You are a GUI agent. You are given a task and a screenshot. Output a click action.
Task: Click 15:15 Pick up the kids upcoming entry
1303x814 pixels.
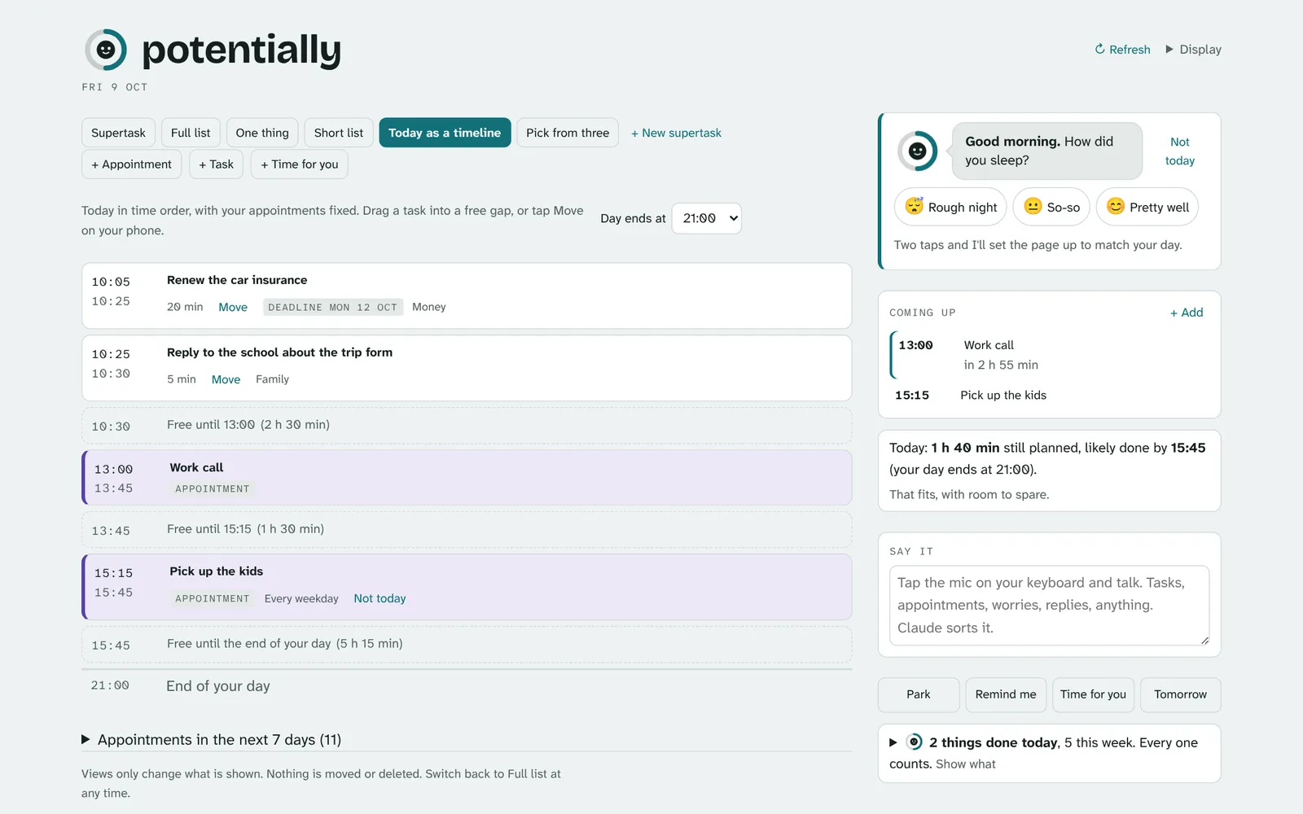1049,396
